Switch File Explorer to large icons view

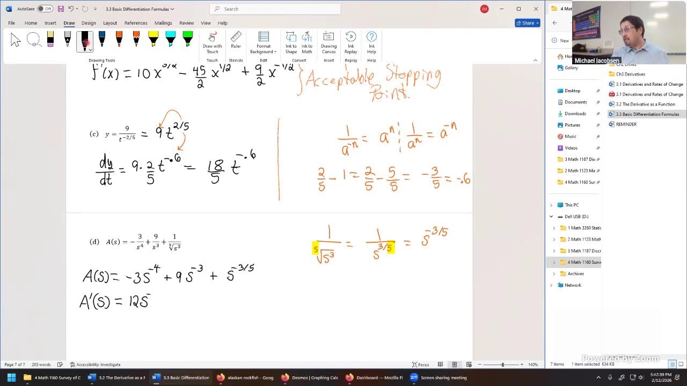click(681, 365)
